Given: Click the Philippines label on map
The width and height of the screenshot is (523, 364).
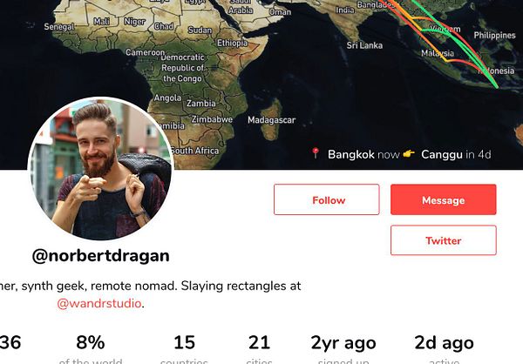Looking at the screenshot, I should pyautogui.click(x=494, y=36).
